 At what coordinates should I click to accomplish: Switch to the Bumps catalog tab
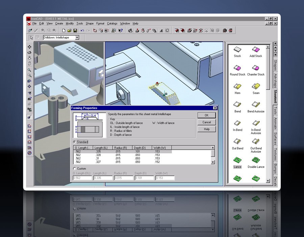[x=275, y=168]
